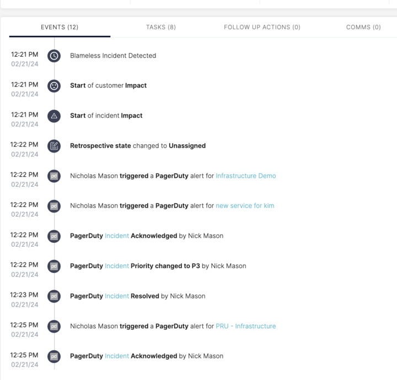Select PagerDuty icon for 12:25 PM Acknowledged event
397x380 pixels.
(54, 356)
